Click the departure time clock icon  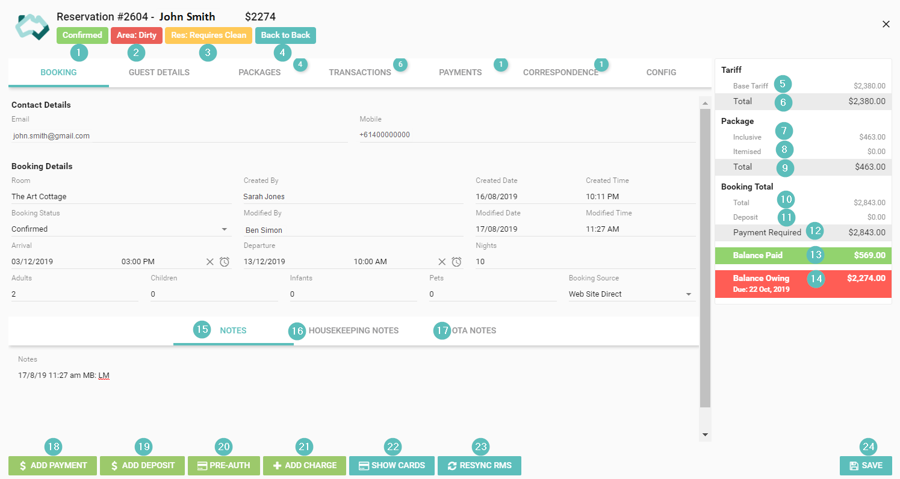457,262
